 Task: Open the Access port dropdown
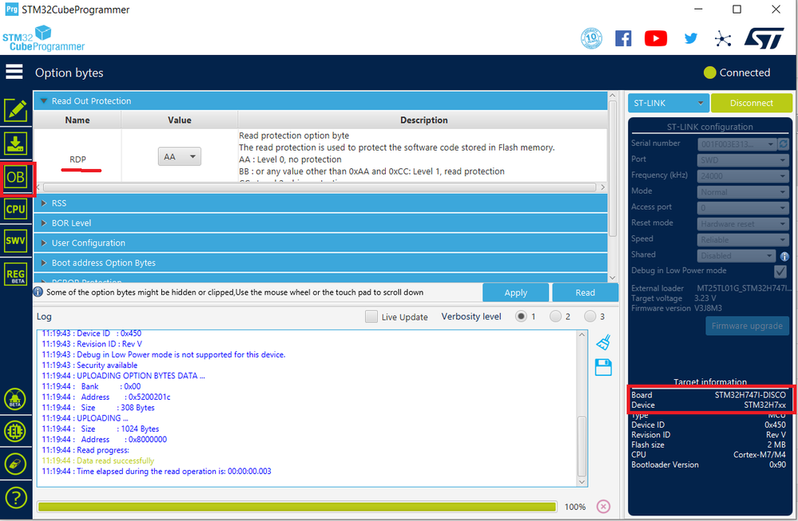point(743,208)
